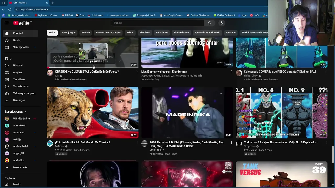Click the search magnifier button
This screenshot has width=335, height=188.
(210, 23)
